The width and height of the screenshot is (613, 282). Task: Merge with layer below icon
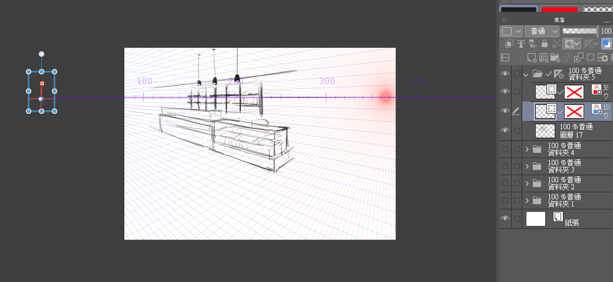579,57
